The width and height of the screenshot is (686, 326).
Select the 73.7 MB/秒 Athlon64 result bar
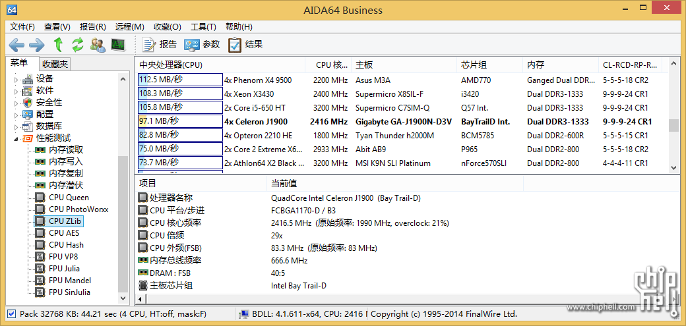180,163
